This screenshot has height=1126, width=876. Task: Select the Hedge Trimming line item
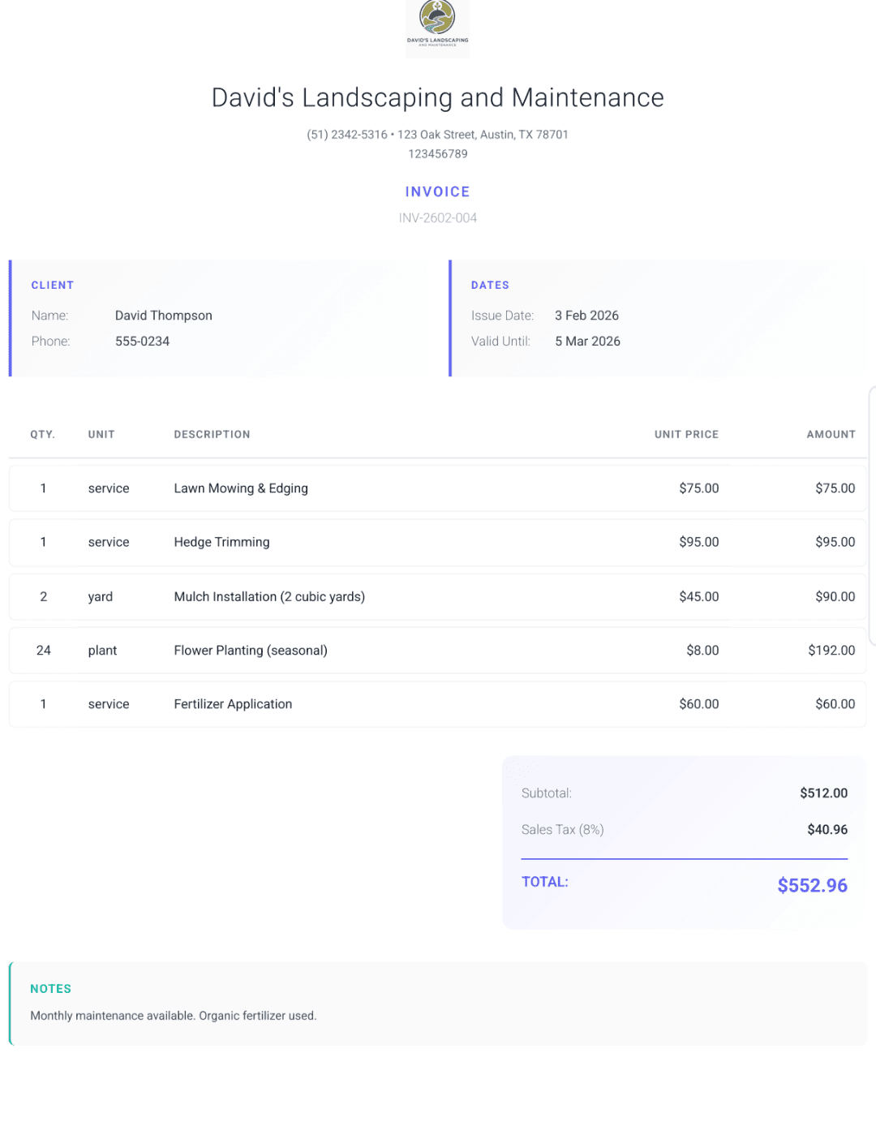pyautogui.click(x=221, y=542)
